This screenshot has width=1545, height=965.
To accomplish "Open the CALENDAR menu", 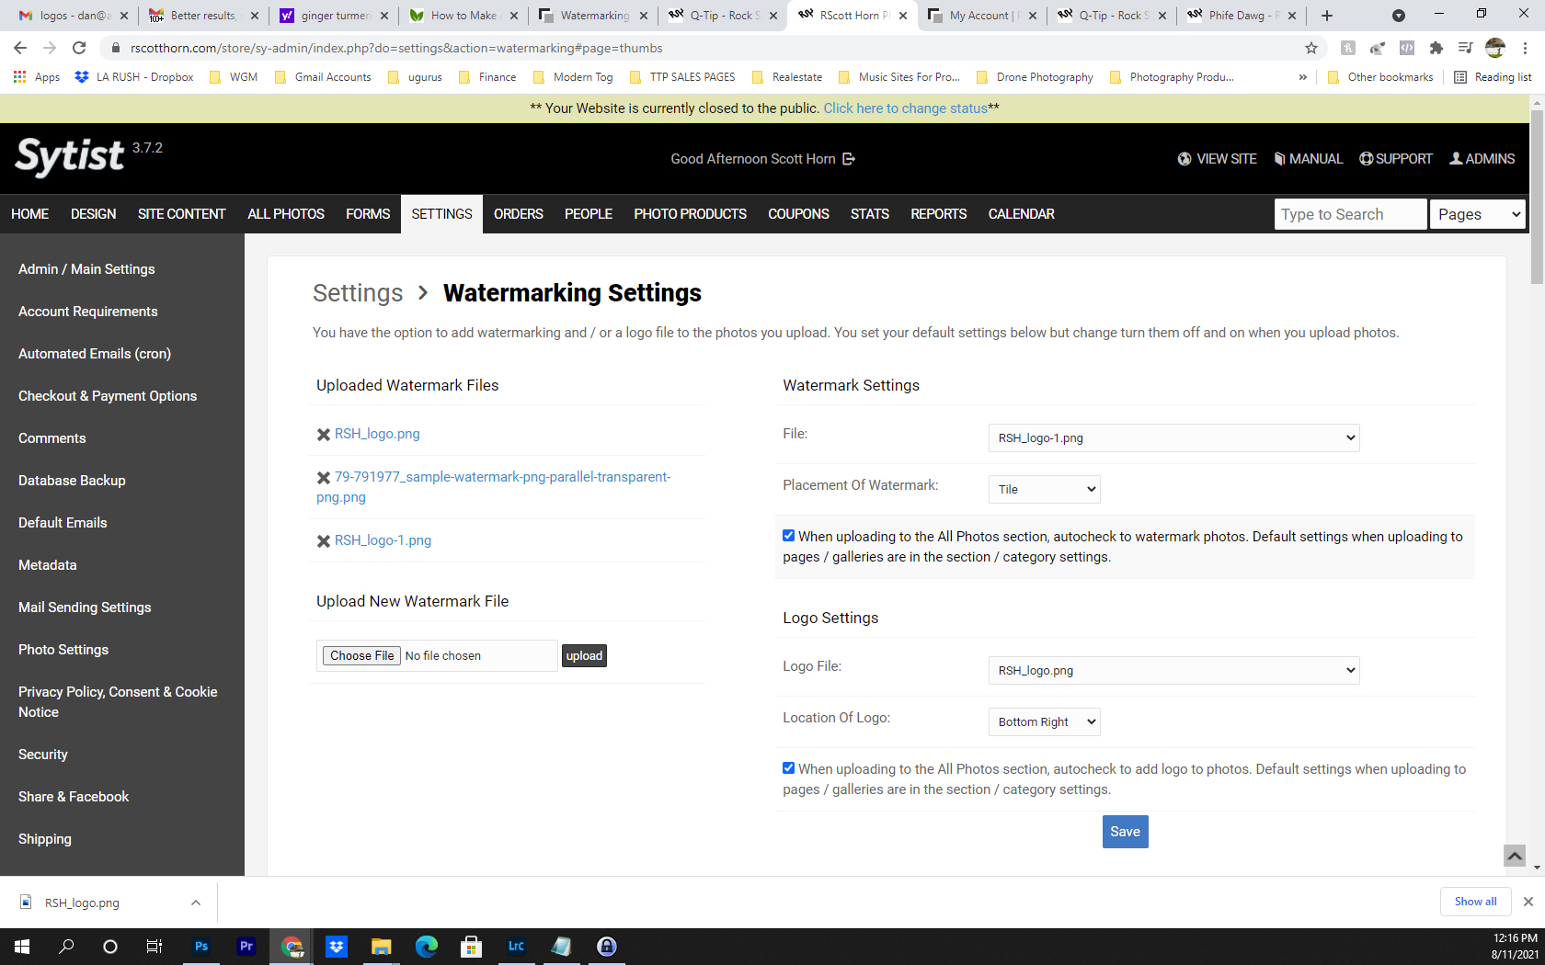I will pyautogui.click(x=1022, y=214).
